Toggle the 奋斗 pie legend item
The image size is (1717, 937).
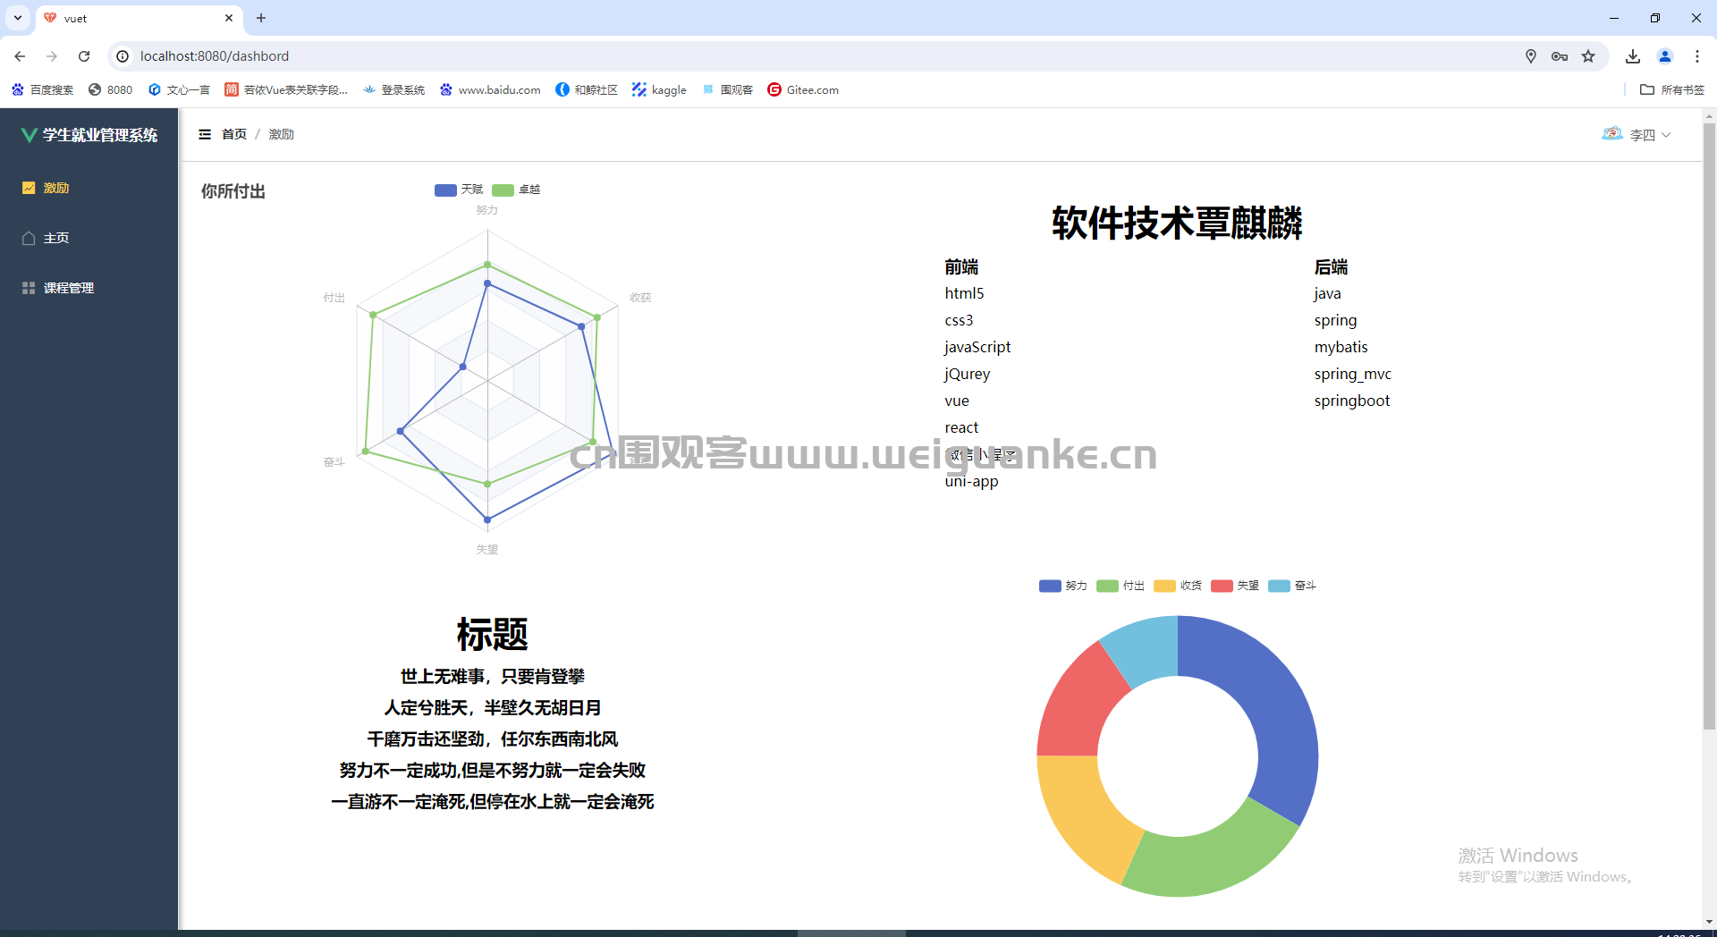tap(1292, 586)
